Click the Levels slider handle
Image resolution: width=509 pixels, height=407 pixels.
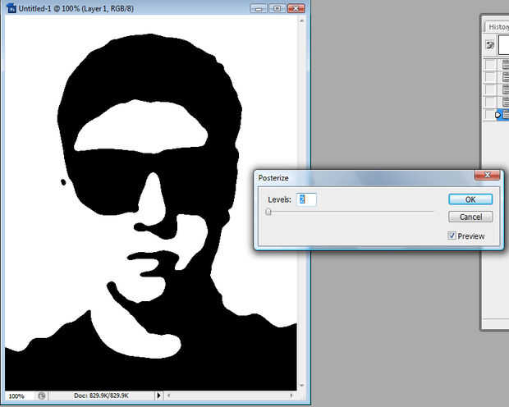coord(268,212)
